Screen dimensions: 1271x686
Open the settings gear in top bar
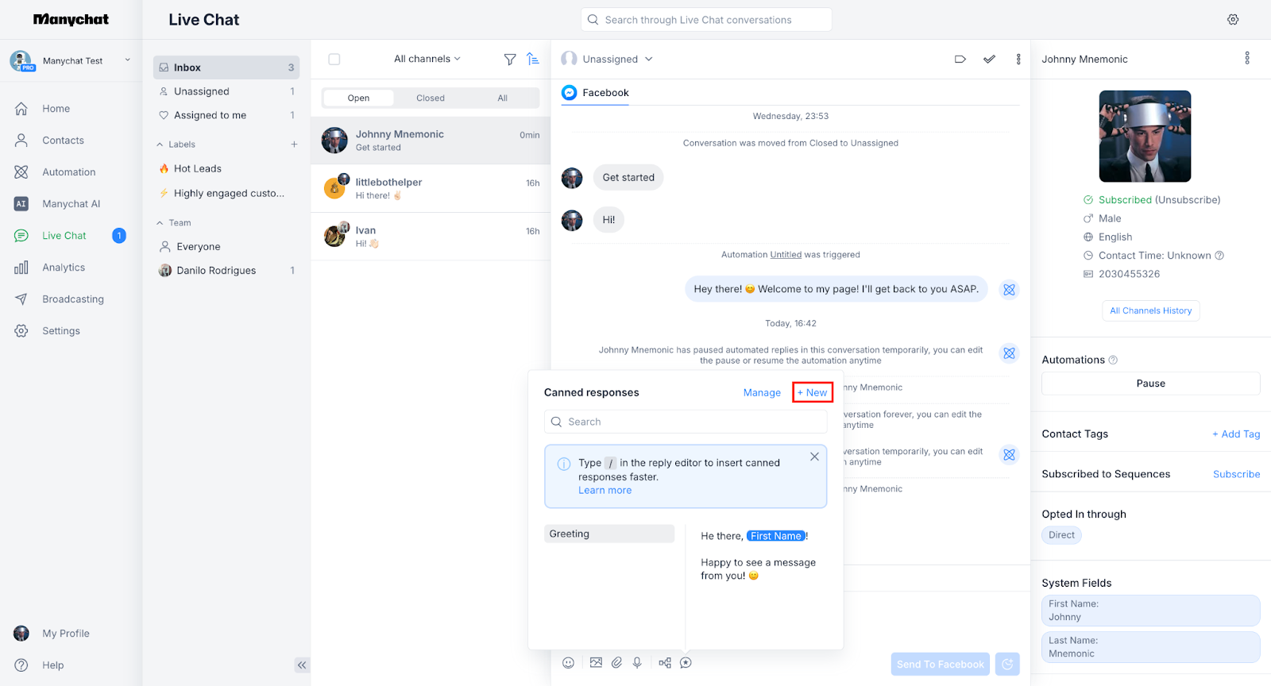[1233, 20]
